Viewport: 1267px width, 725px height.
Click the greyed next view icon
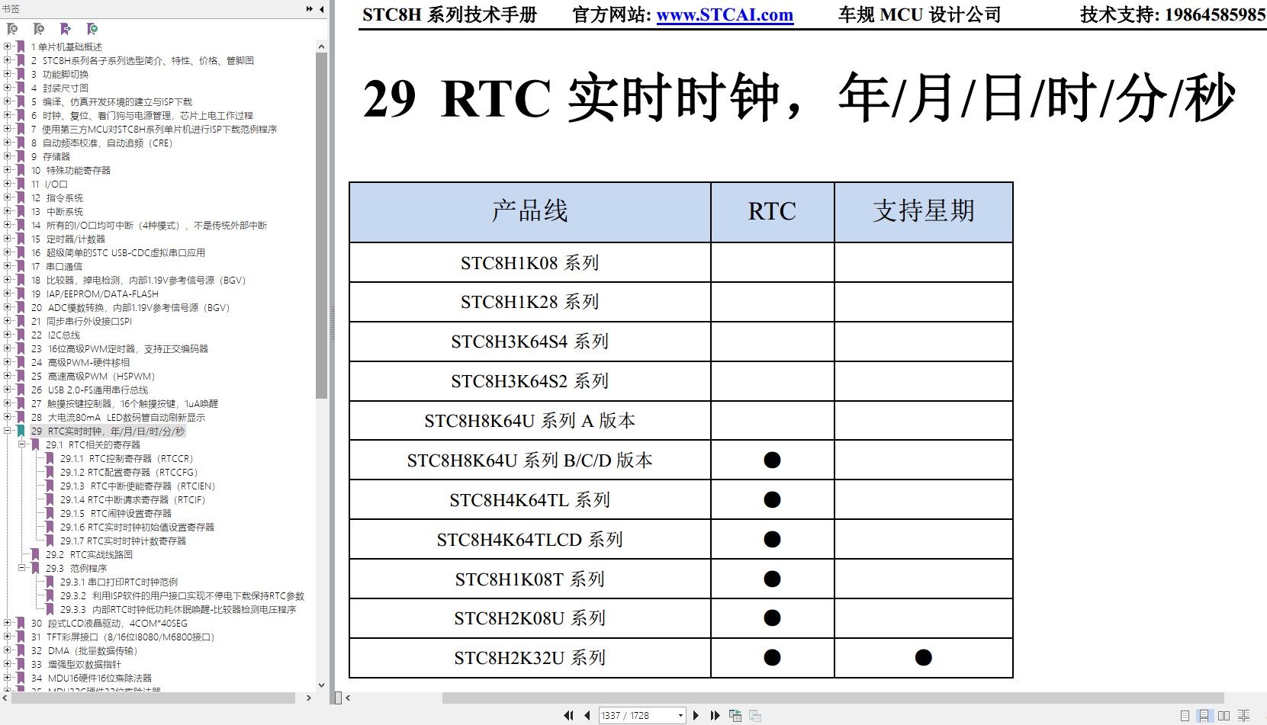[755, 715]
